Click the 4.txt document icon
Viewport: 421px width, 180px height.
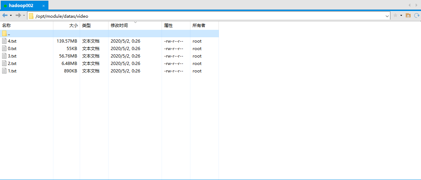4,41
